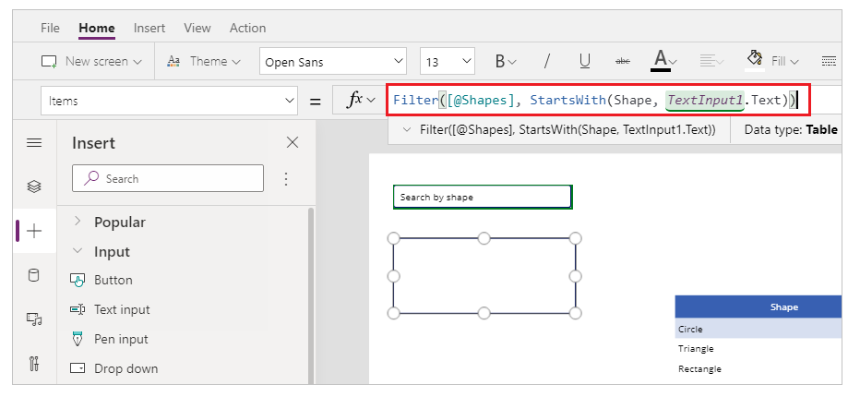Click the Search by shape text input
Image resolution: width=860 pixels, height=397 pixels.
point(483,198)
